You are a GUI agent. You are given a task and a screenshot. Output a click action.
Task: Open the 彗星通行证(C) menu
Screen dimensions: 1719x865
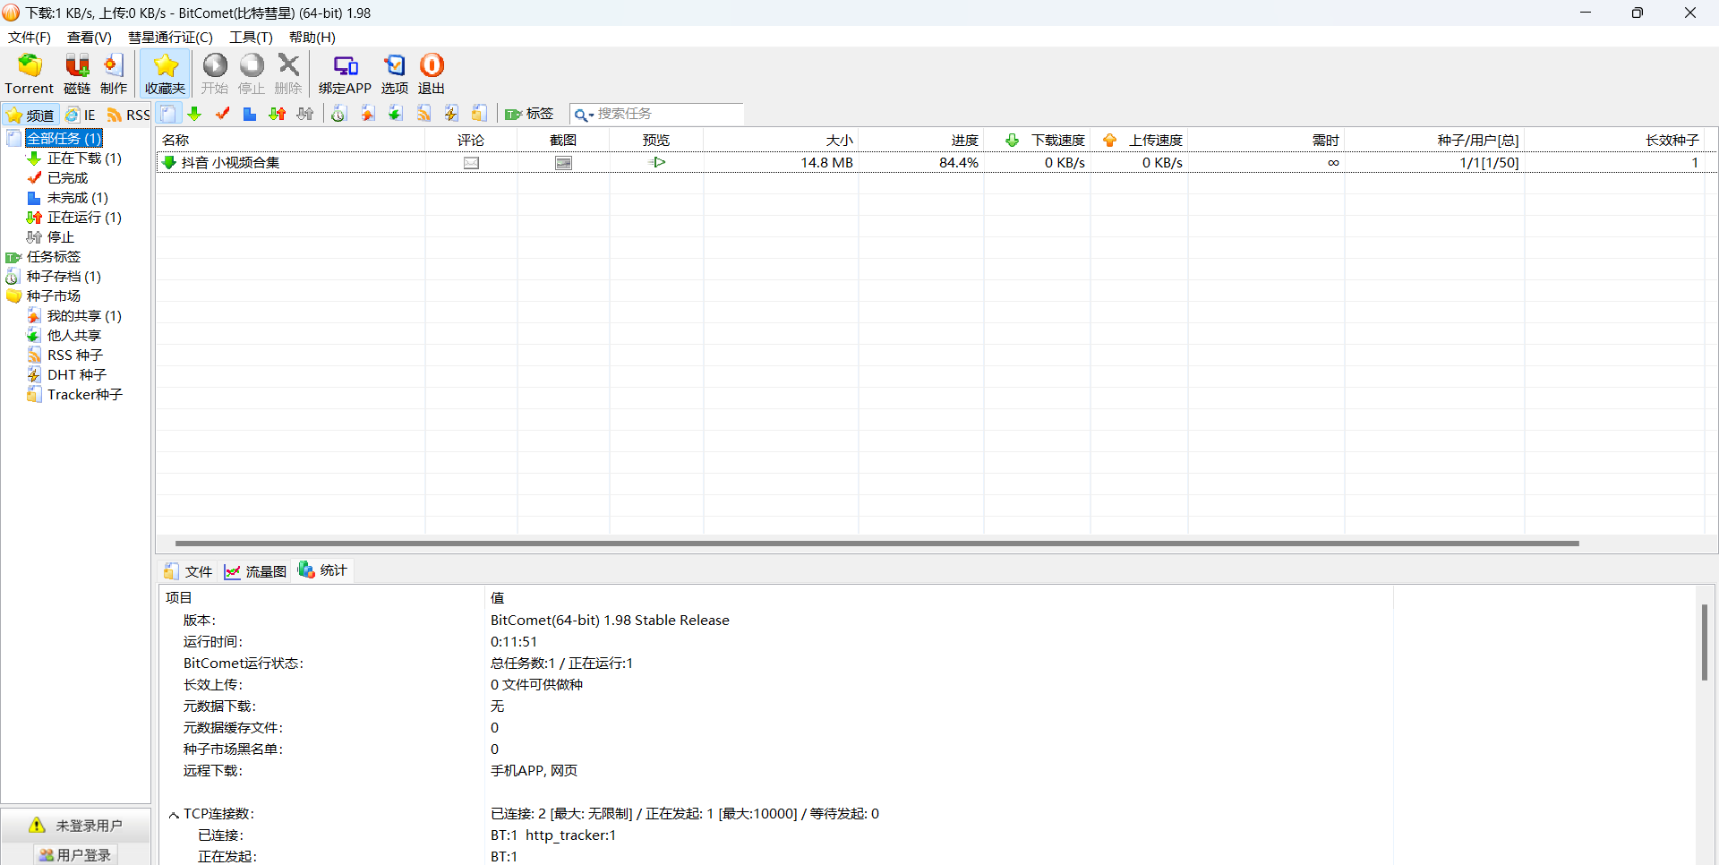click(170, 37)
